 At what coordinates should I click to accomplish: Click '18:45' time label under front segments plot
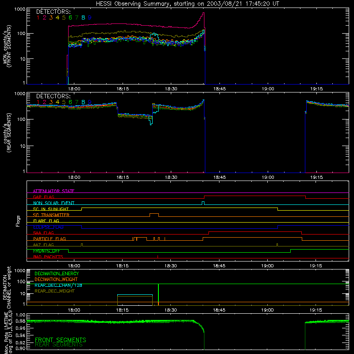click(219, 89)
